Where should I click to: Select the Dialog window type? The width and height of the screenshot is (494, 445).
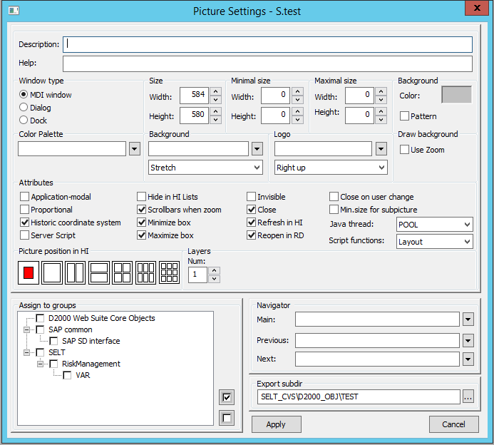point(24,108)
